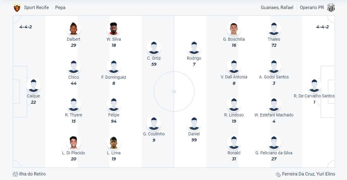Click goalkeeper Caique's avatar
This screenshot has height=180, width=347.
(x=33, y=86)
